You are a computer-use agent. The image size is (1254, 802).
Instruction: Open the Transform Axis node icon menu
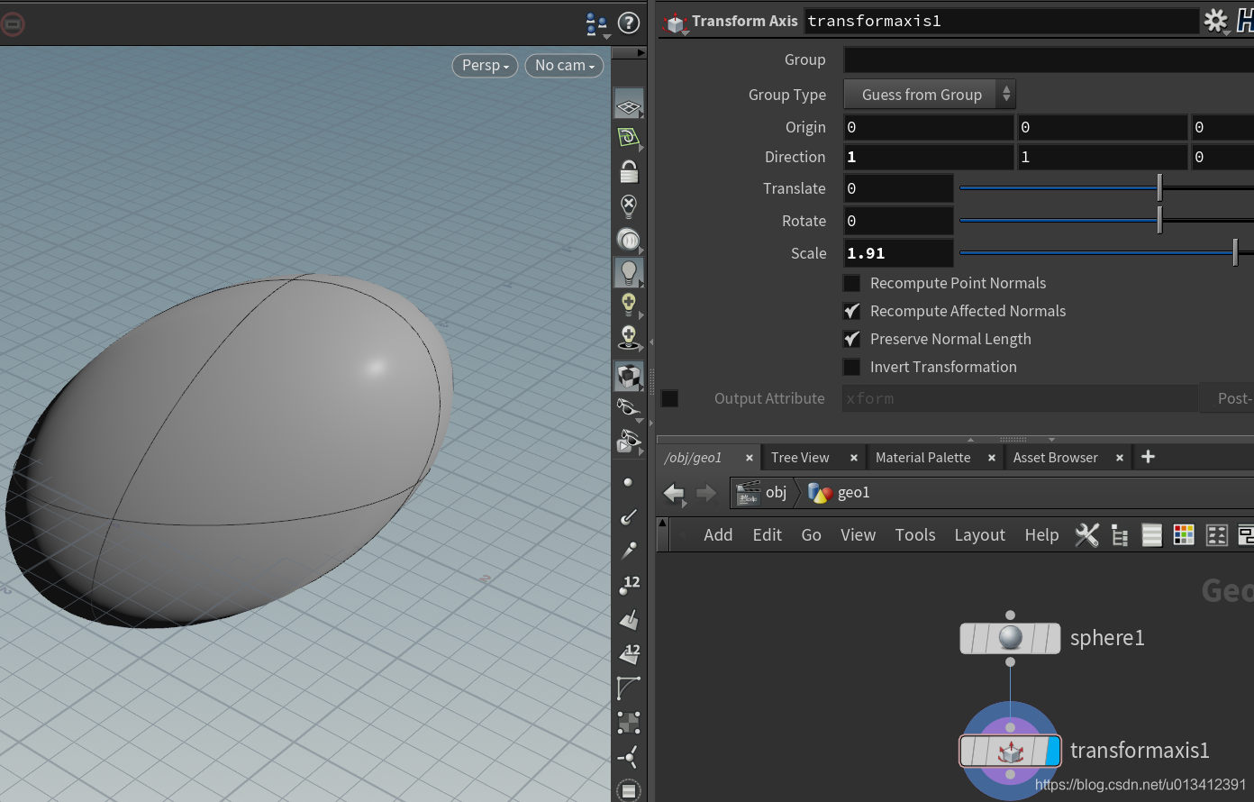tap(676, 22)
